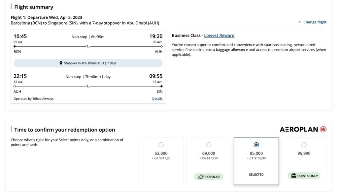Viewport: 338px width, 192px height.
Task: Click the cash icon on the POINTS ONLY badge
Action: (293, 176)
